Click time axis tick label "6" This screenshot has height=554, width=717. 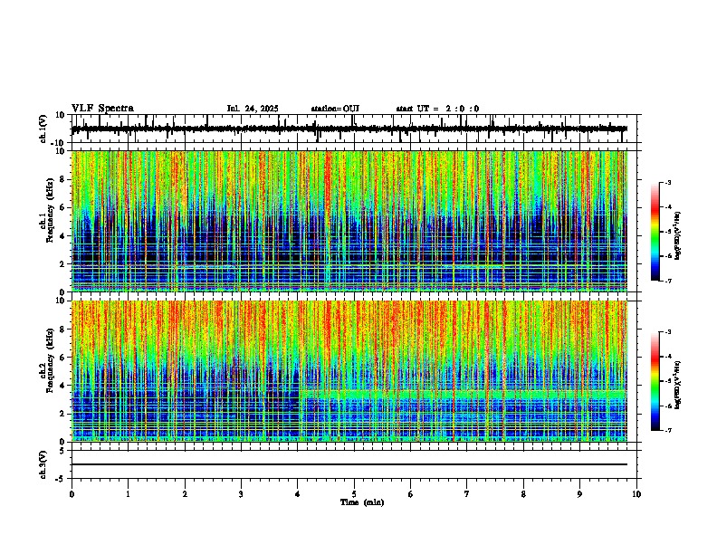point(411,494)
